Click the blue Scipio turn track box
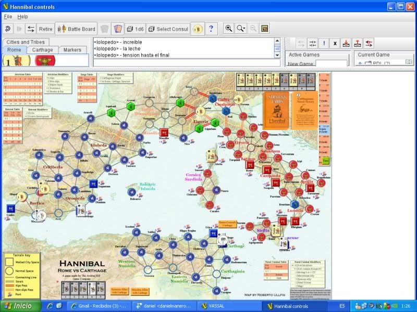Image resolution: width=417 pixels, height=312 pixels. [324, 129]
